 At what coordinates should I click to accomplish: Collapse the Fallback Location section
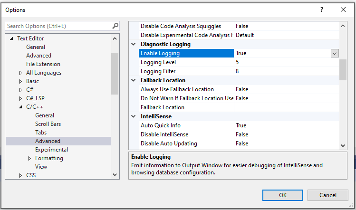coord(134,80)
